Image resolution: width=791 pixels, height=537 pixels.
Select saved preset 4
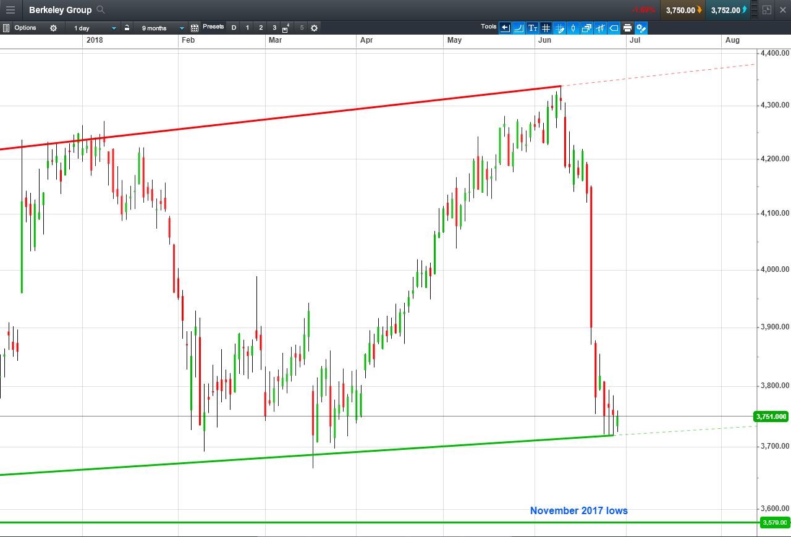coord(286,28)
